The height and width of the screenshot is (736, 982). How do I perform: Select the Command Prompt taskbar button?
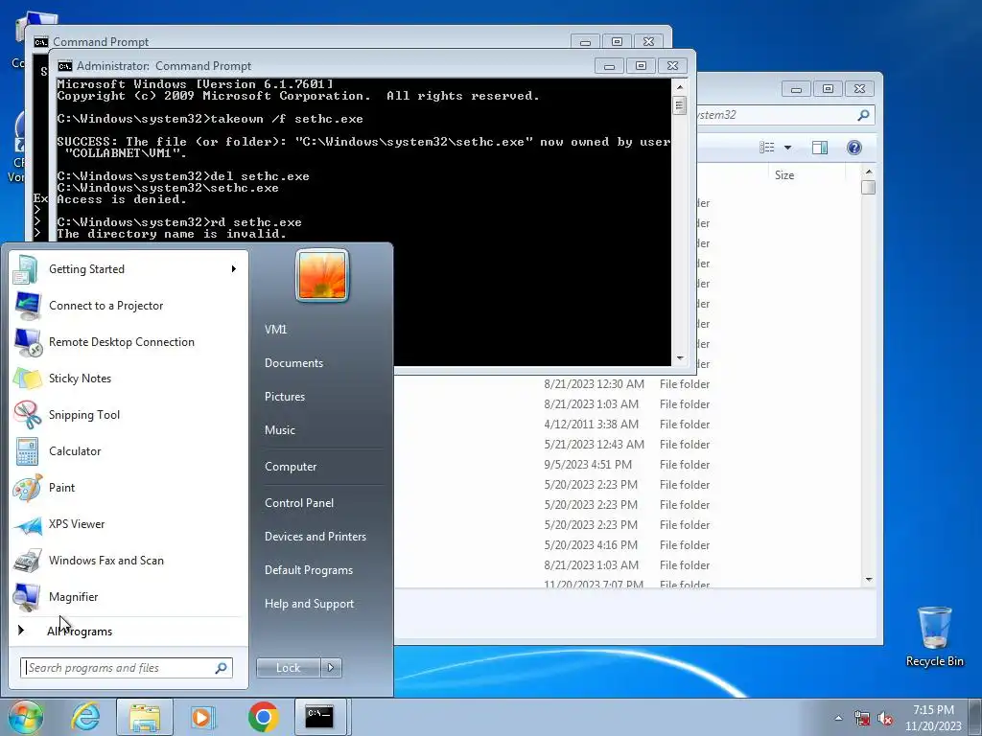pos(319,717)
